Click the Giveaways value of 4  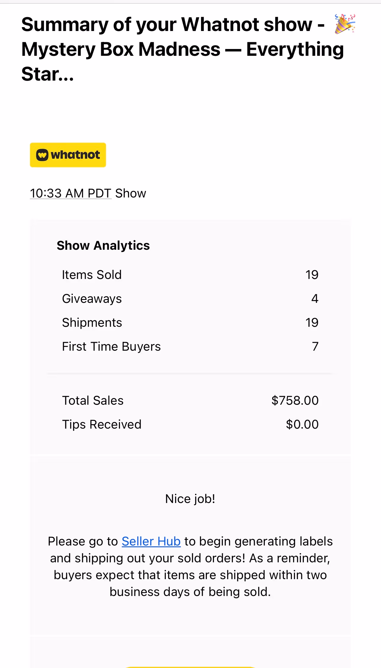click(x=315, y=299)
